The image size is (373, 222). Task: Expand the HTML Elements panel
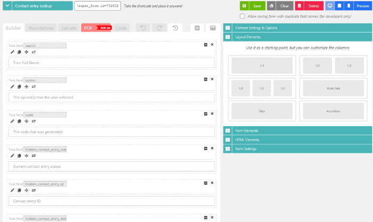point(297,139)
